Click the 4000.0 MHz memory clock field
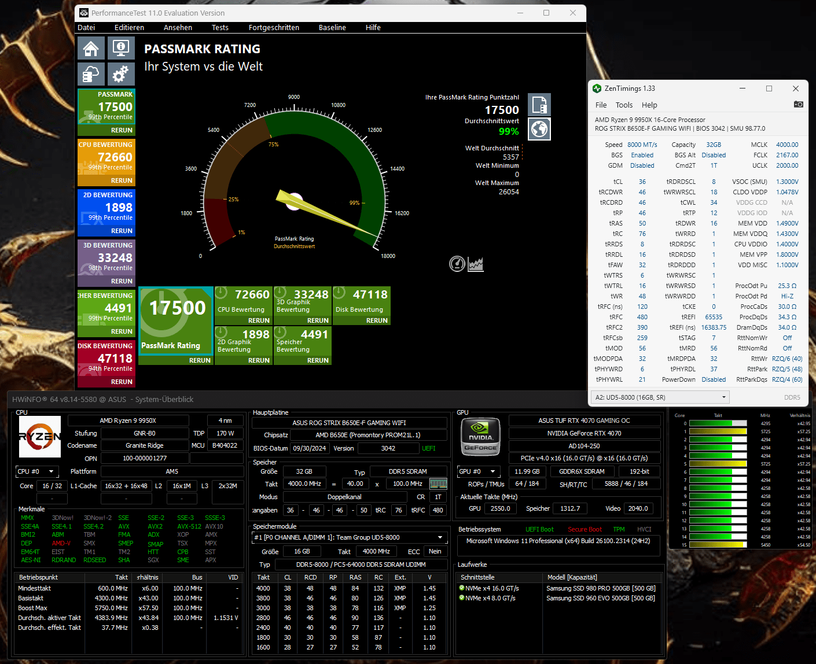The image size is (816, 664). tap(304, 484)
